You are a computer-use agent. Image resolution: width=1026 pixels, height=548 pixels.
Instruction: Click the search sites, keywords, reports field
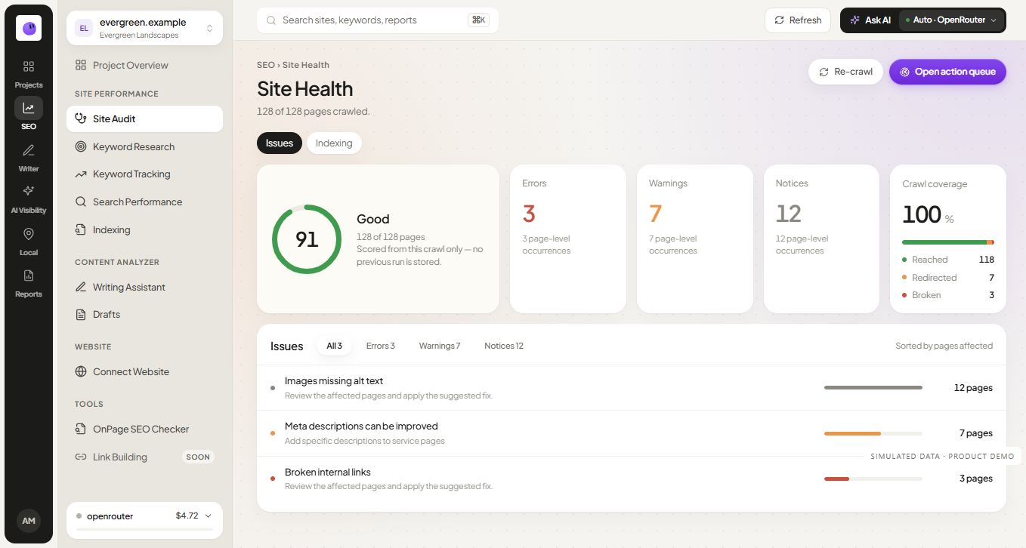coord(377,20)
